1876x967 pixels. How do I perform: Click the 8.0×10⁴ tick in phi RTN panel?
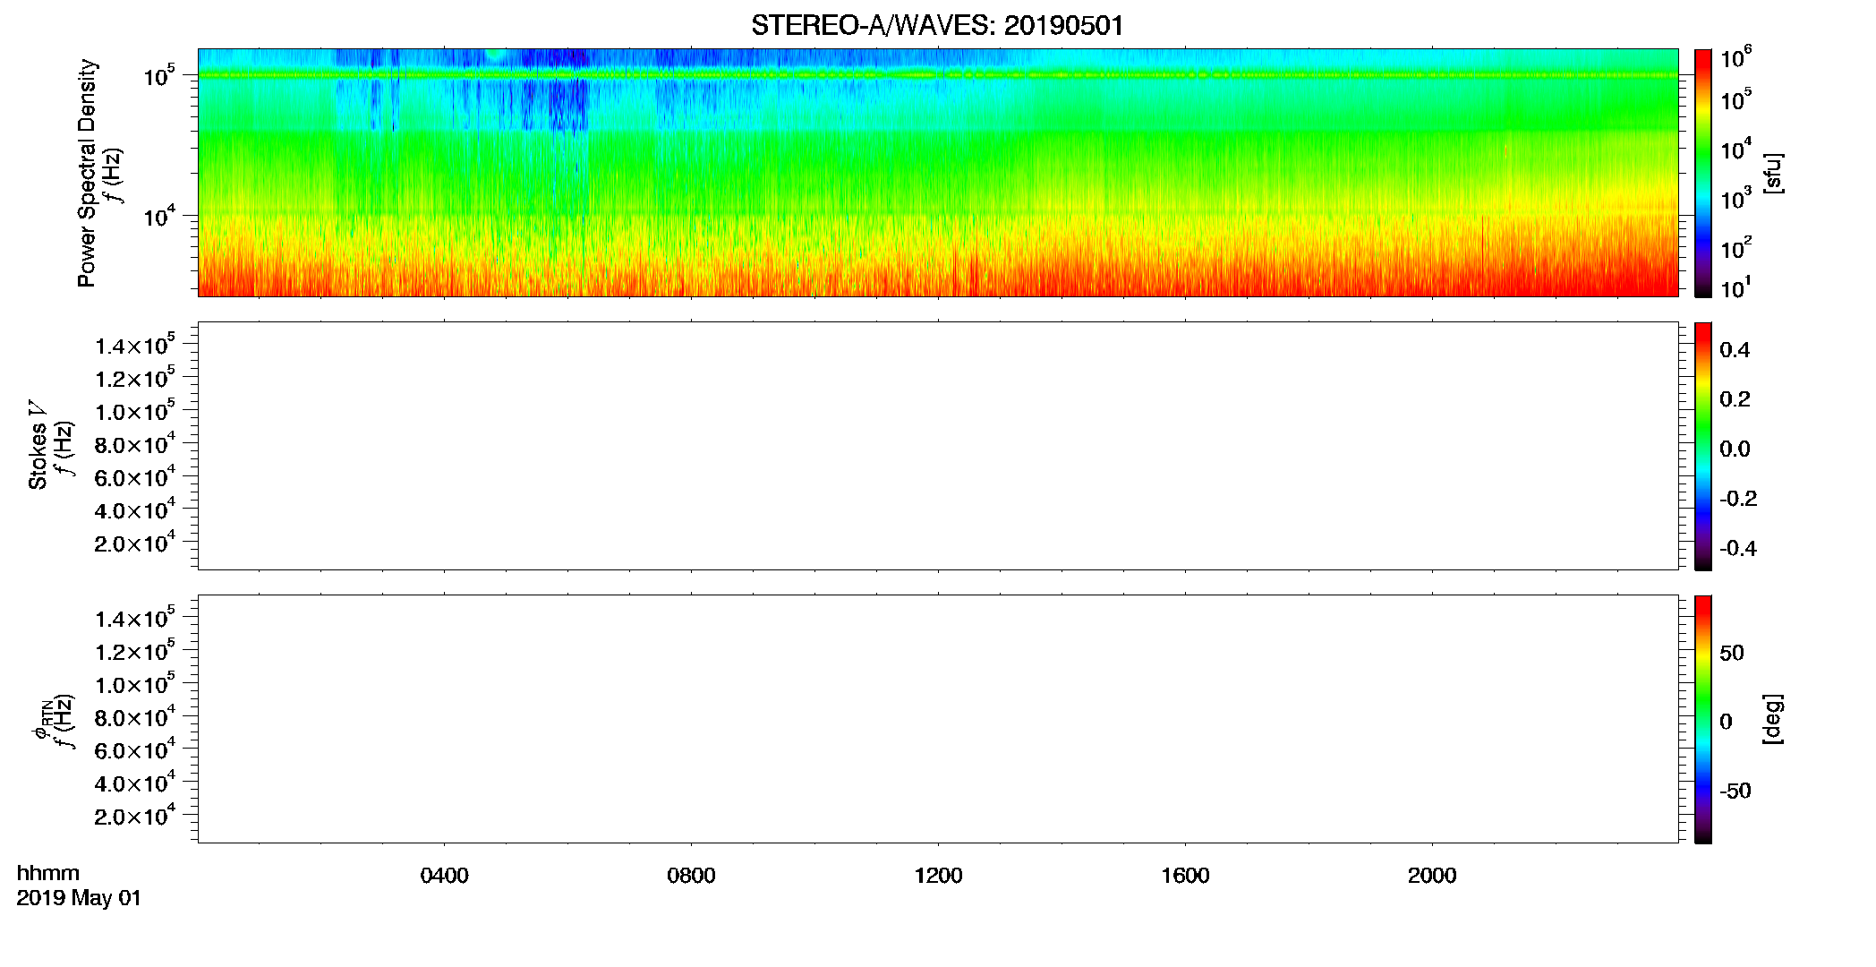click(135, 716)
